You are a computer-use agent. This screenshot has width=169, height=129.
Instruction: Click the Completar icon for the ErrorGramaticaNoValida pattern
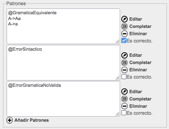click(x=125, y=99)
